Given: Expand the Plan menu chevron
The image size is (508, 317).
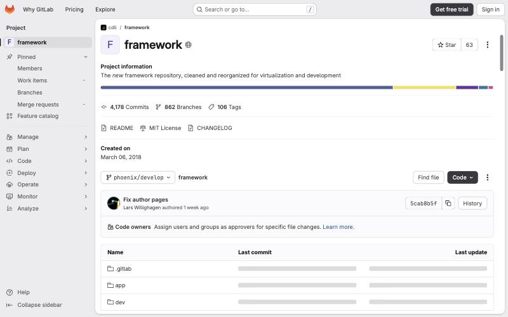Looking at the screenshot, I should [x=86, y=149].
